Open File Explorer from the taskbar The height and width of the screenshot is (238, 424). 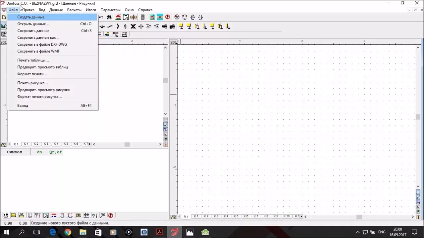83,232
